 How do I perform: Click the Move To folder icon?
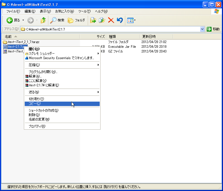(x=93, y=20)
